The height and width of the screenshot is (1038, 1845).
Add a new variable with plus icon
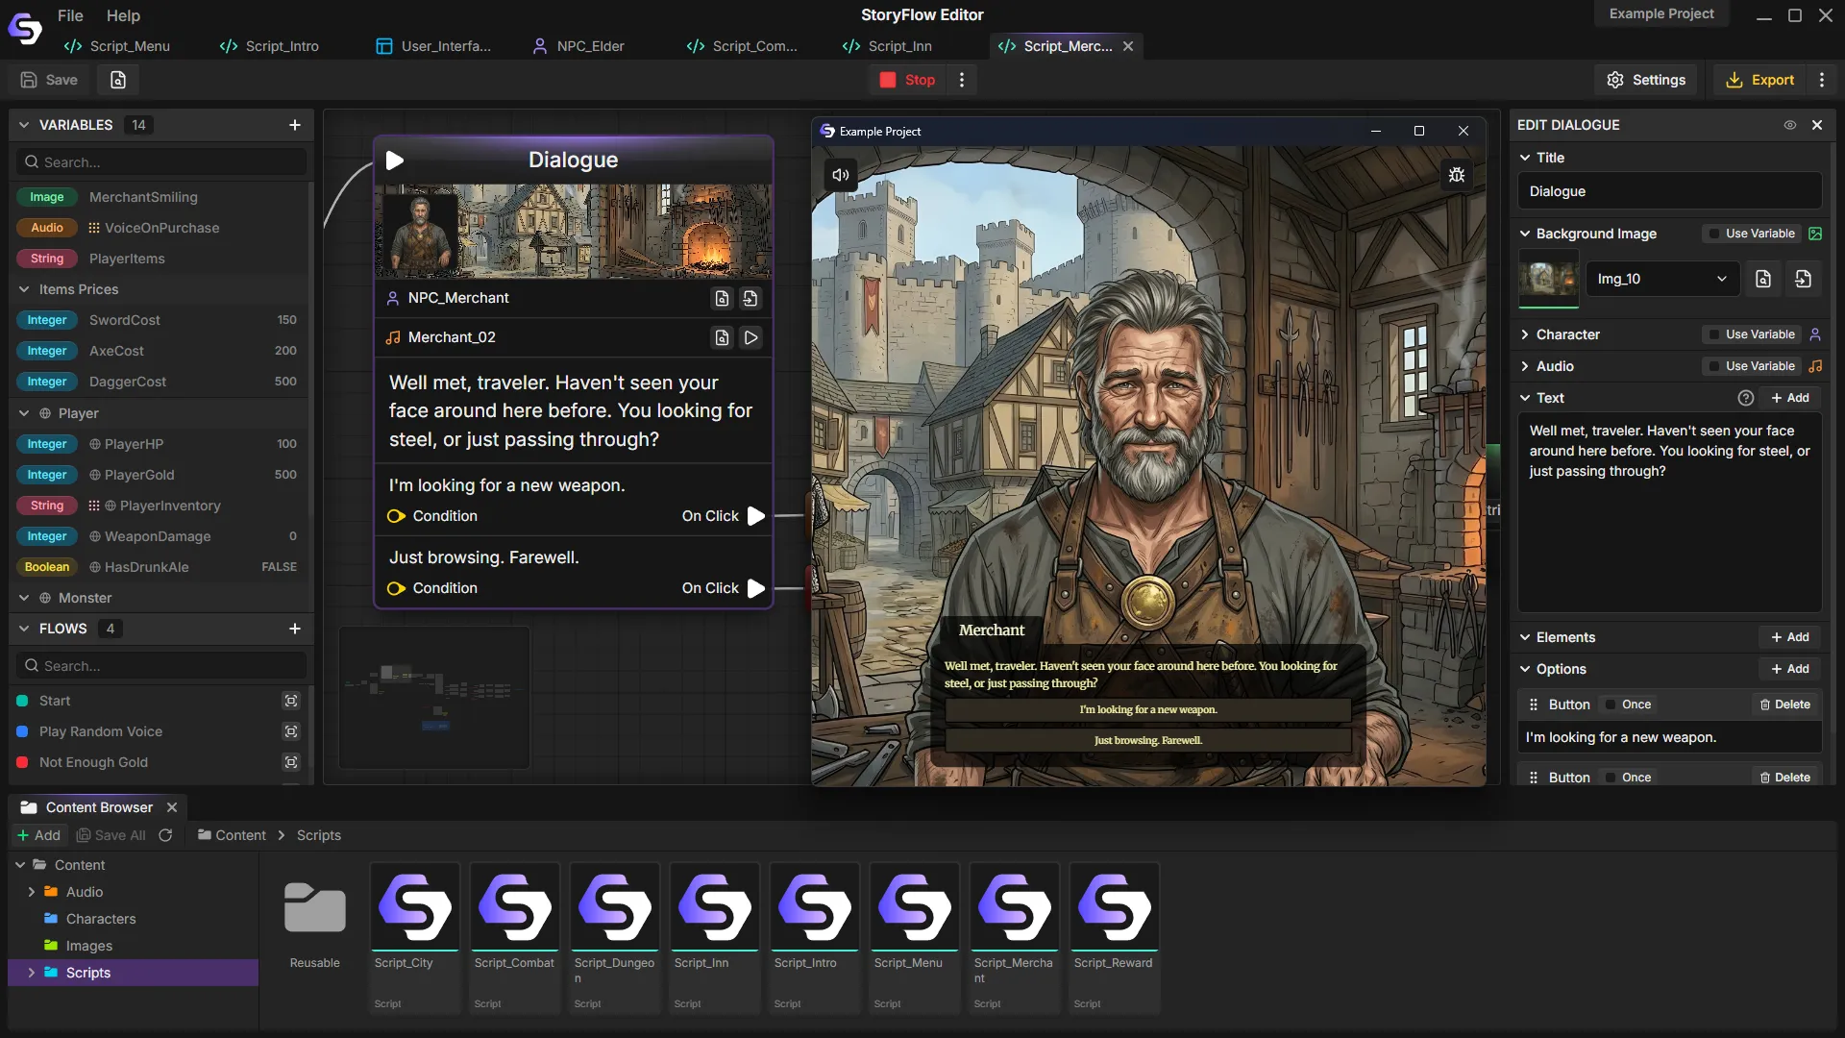pyautogui.click(x=295, y=125)
